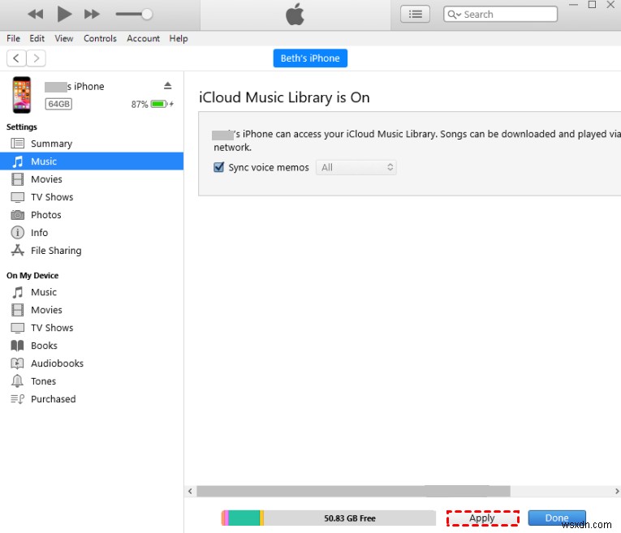Open the Help menu
Image resolution: width=621 pixels, height=533 pixels.
click(x=179, y=38)
